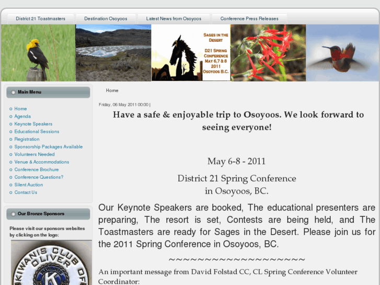Click the Kiwanis Club of Oliver sponsor logo
The image size is (380, 285).
pyautogui.click(x=51, y=263)
